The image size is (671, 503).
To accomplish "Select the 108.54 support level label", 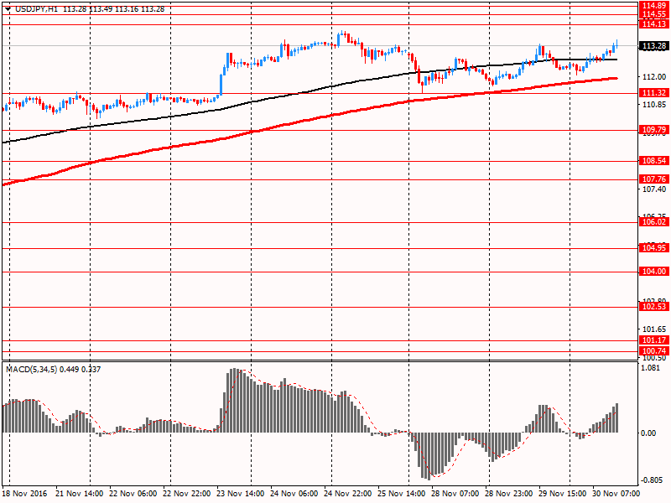I will pos(653,160).
